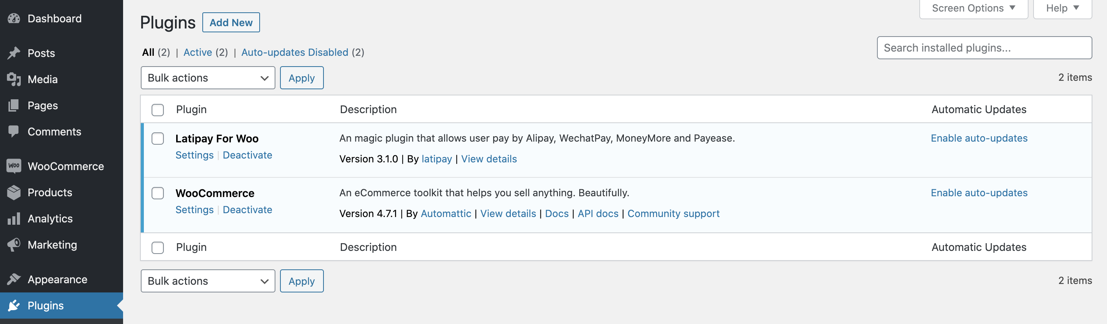Select Plugins in the sidebar
This screenshot has width=1107, height=324.
click(x=62, y=306)
